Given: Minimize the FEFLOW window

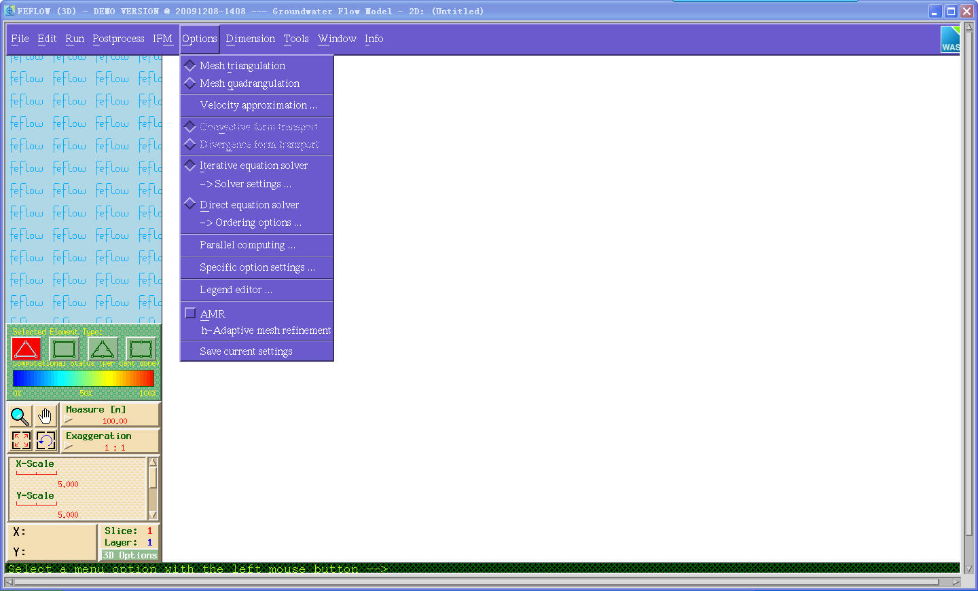Looking at the screenshot, I should point(935,11).
